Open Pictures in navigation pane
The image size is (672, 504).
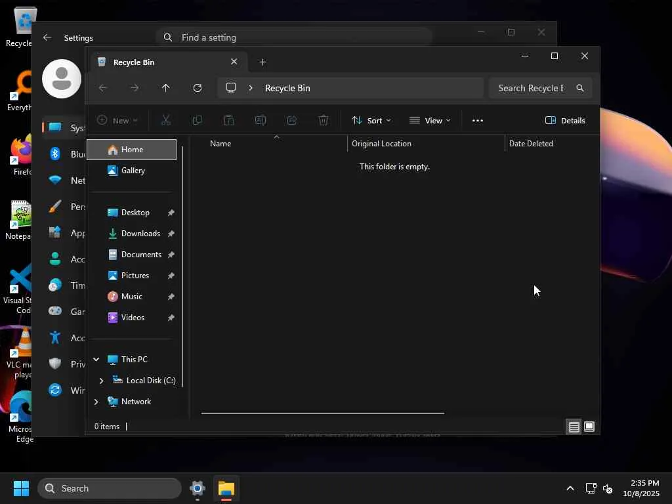[x=131, y=276]
